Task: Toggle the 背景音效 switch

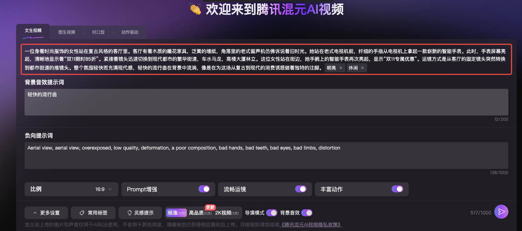Action: 307,213
